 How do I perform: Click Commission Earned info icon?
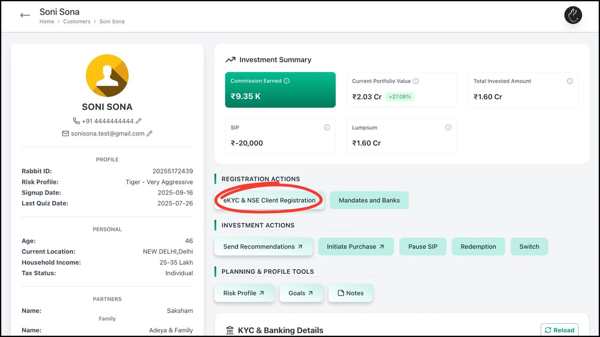(286, 81)
